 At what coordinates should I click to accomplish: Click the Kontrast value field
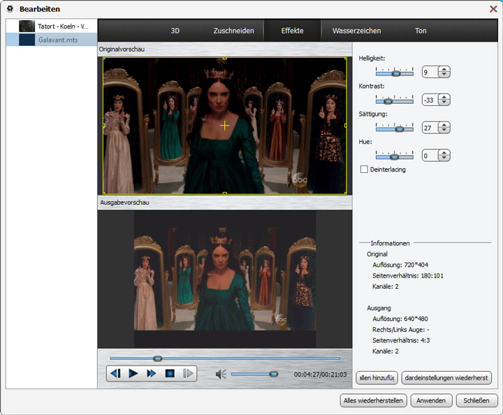430,100
